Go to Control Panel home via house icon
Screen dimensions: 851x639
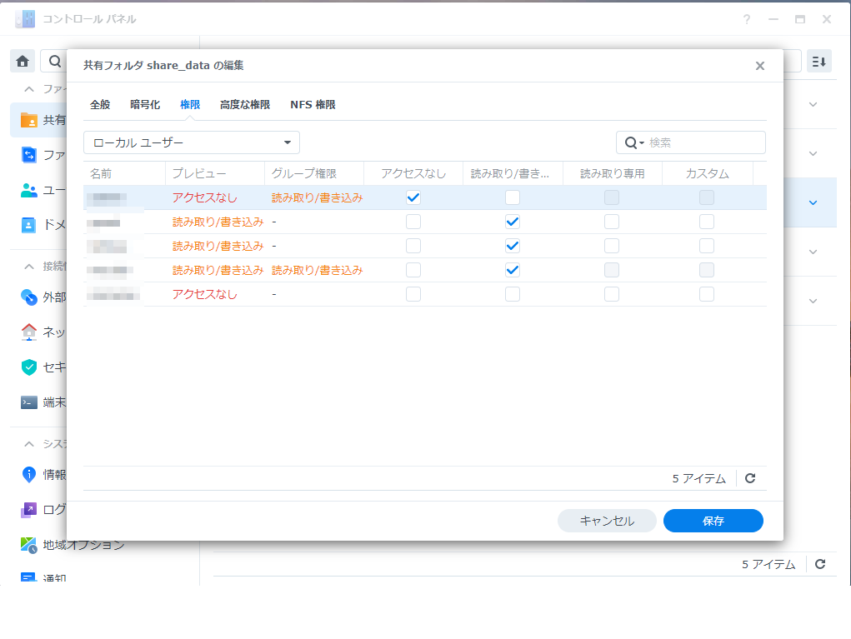coord(23,62)
